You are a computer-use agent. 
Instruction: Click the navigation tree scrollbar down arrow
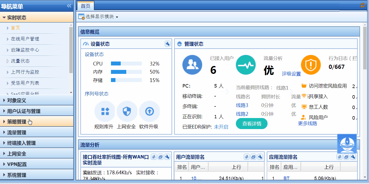[x=71, y=93]
